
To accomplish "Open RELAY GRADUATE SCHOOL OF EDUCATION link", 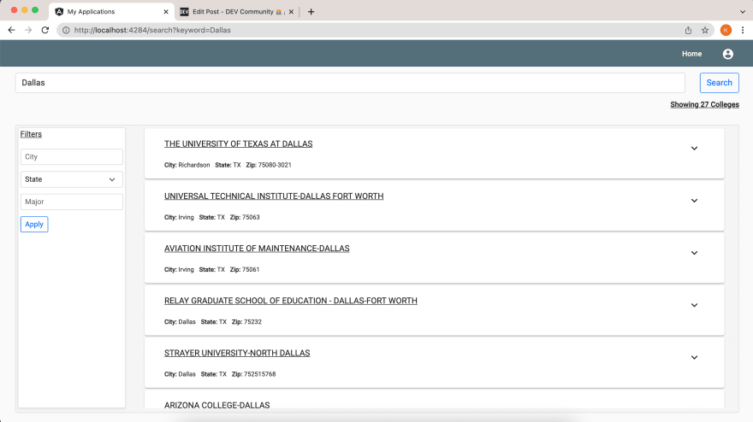I will pos(291,301).
